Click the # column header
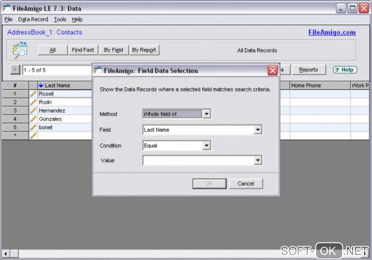Image resolution: width=372 pixels, height=260 pixels. click(x=15, y=85)
